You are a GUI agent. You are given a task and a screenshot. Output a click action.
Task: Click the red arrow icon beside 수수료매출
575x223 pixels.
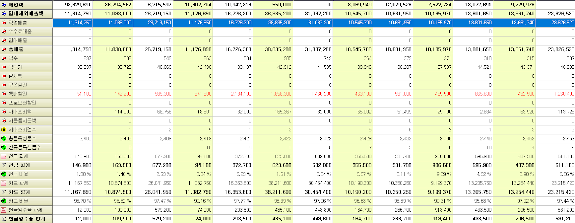[x=4, y=32]
